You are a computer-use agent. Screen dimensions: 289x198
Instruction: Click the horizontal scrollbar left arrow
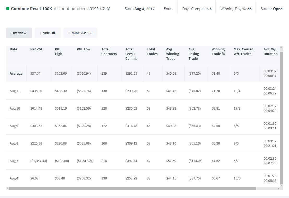coord(7,188)
